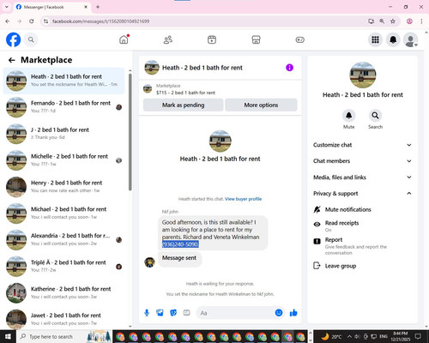Viewport: 429px width, 343px height.
Task: Open Katherine - 2 bed 1 bath conversation
Action: pyautogui.click(x=63, y=293)
